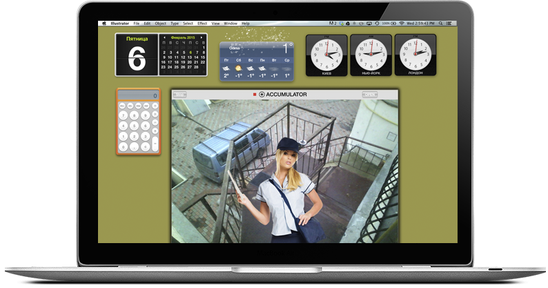The width and height of the screenshot is (548, 288).
Task: Open the Effect menu
Action: pos(202,23)
